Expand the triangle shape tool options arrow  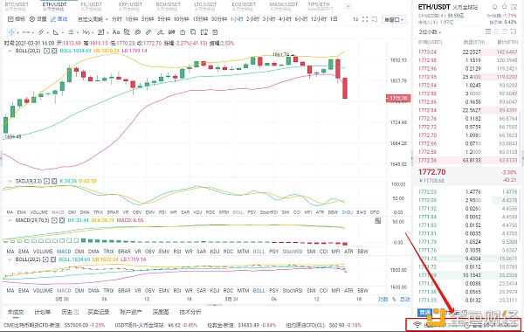coord(63,33)
